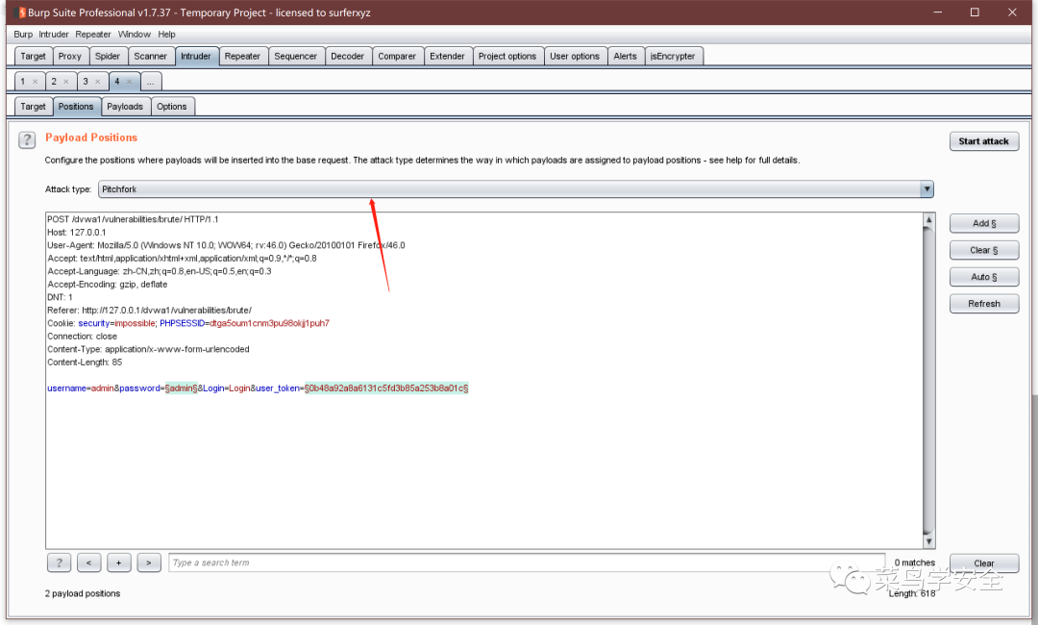1038x625 pixels.
Task: Click the Host: 127.0.0.1 line
Action: click(x=76, y=233)
